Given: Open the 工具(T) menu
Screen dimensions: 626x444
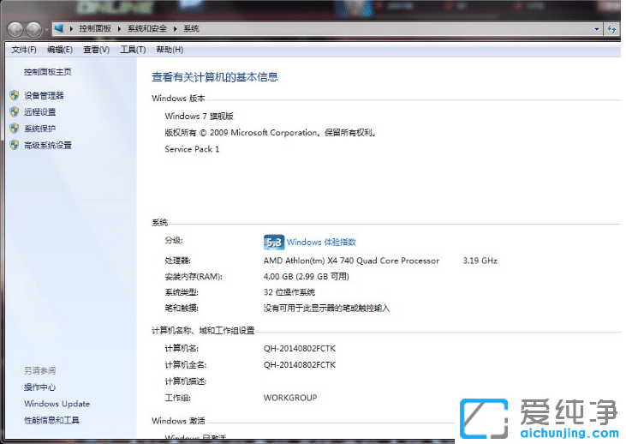Looking at the screenshot, I should [x=133, y=50].
